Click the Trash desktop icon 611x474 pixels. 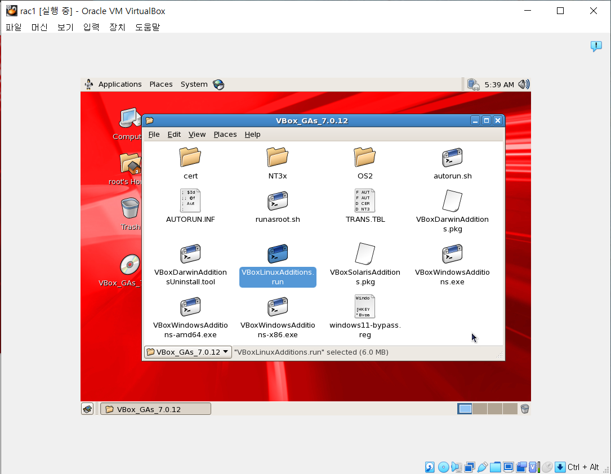click(x=130, y=208)
